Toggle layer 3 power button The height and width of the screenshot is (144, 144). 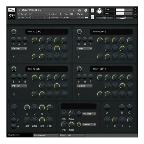coord(14,69)
